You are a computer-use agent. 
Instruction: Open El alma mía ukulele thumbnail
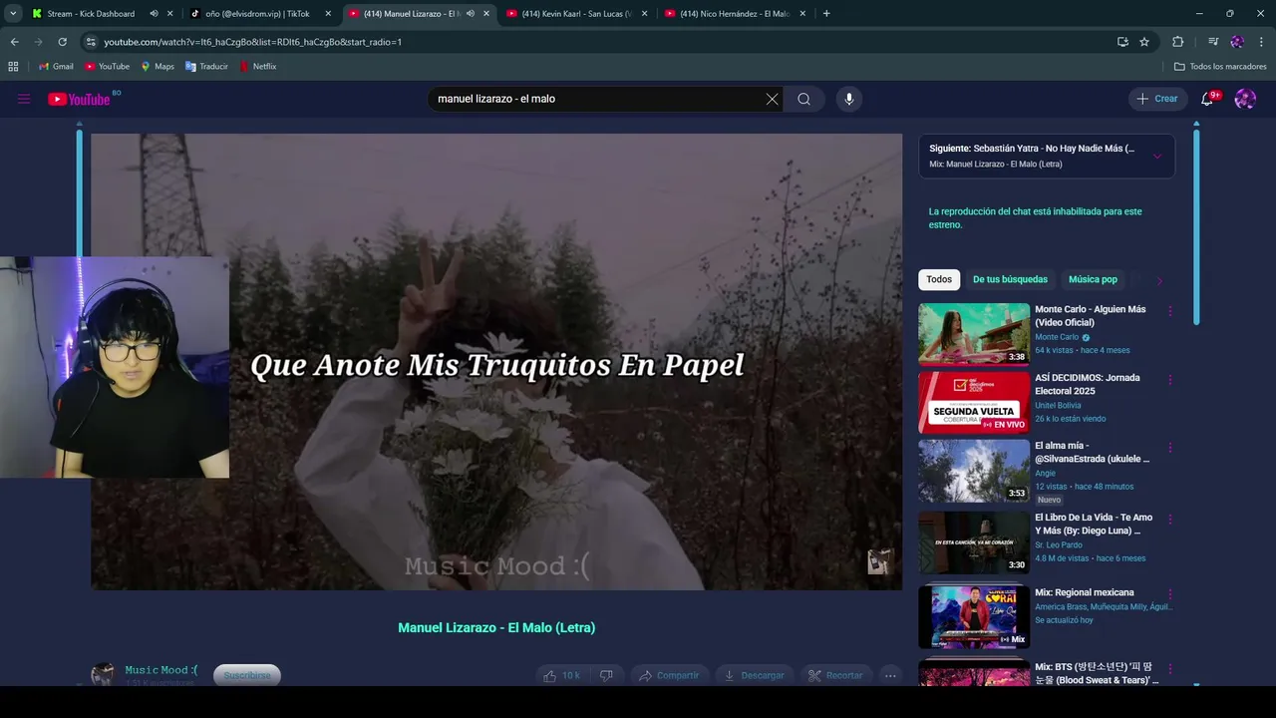(974, 471)
